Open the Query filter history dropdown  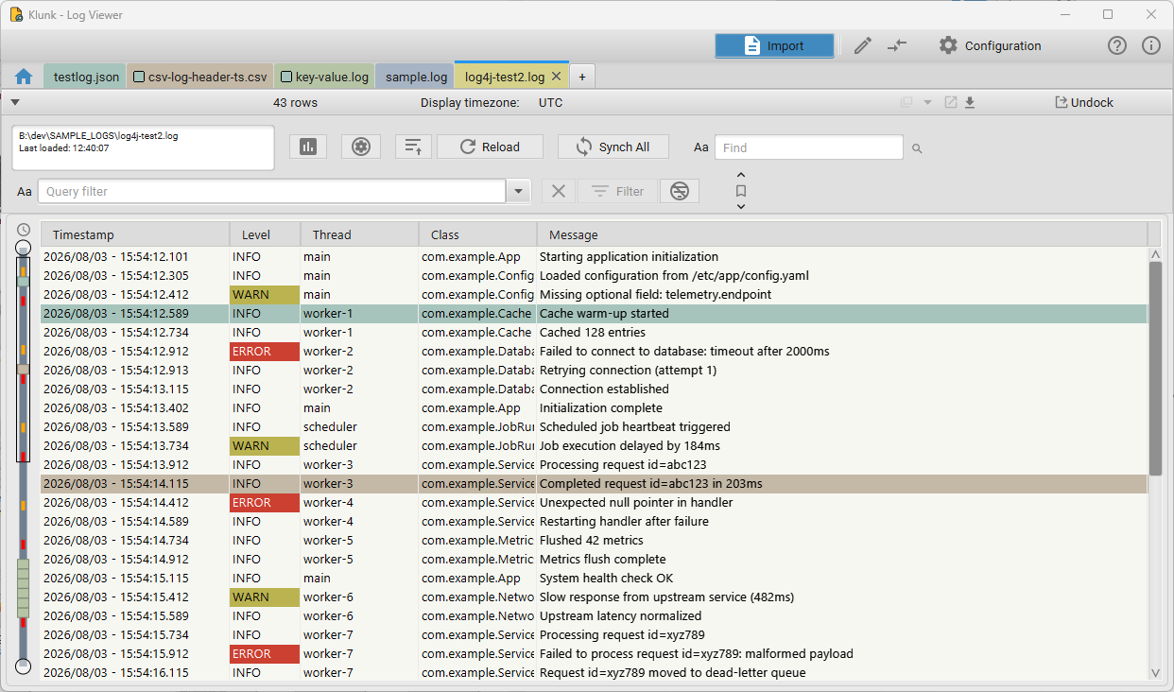519,192
